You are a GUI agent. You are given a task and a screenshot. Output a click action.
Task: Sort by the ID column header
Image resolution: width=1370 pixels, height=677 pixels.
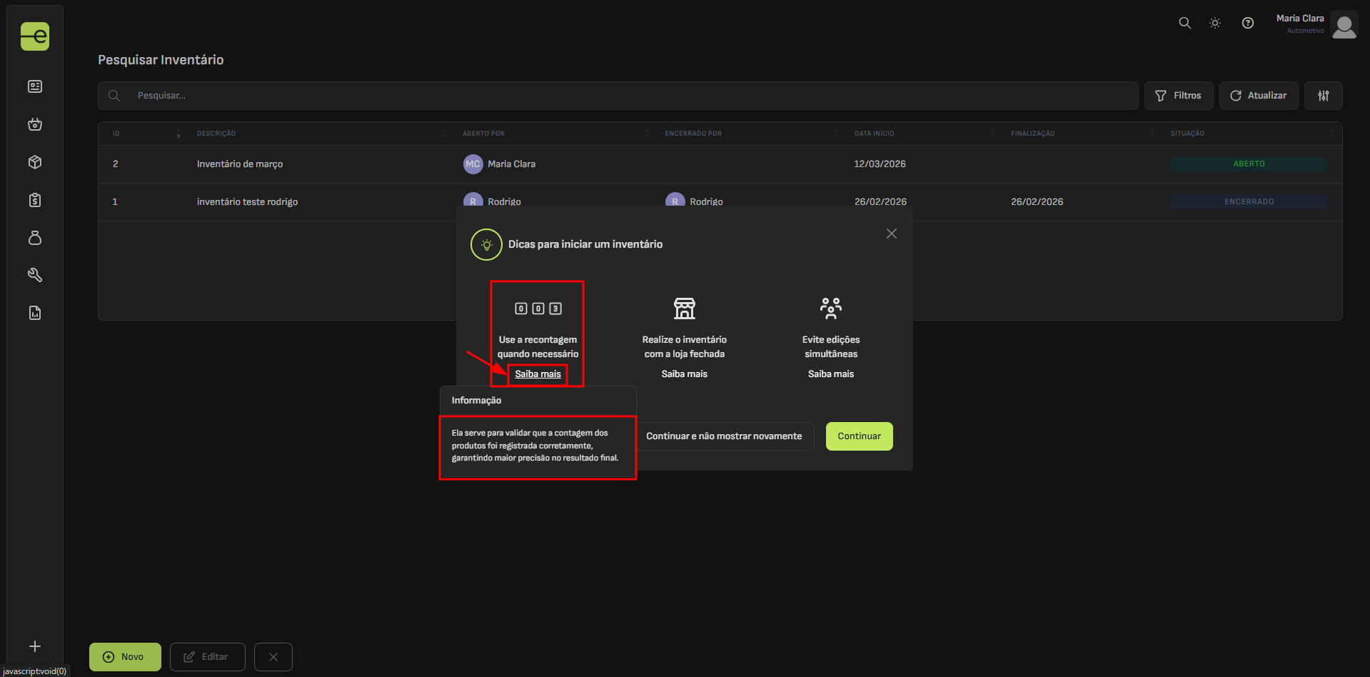point(116,134)
